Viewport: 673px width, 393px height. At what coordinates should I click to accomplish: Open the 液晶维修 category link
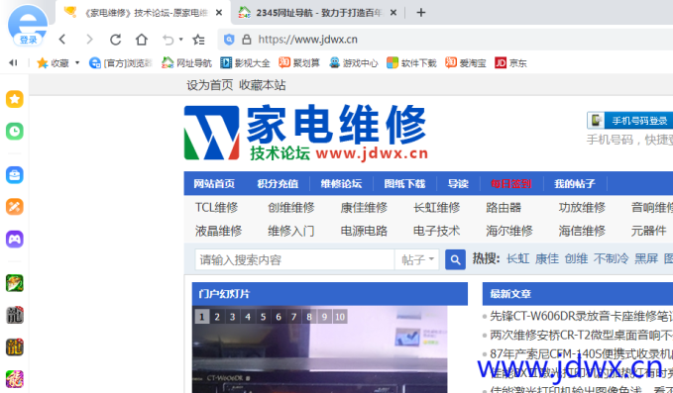click(x=218, y=231)
